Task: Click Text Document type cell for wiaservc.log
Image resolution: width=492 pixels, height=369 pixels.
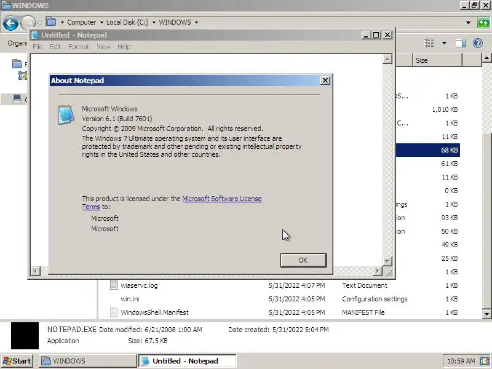Action: coord(365,285)
